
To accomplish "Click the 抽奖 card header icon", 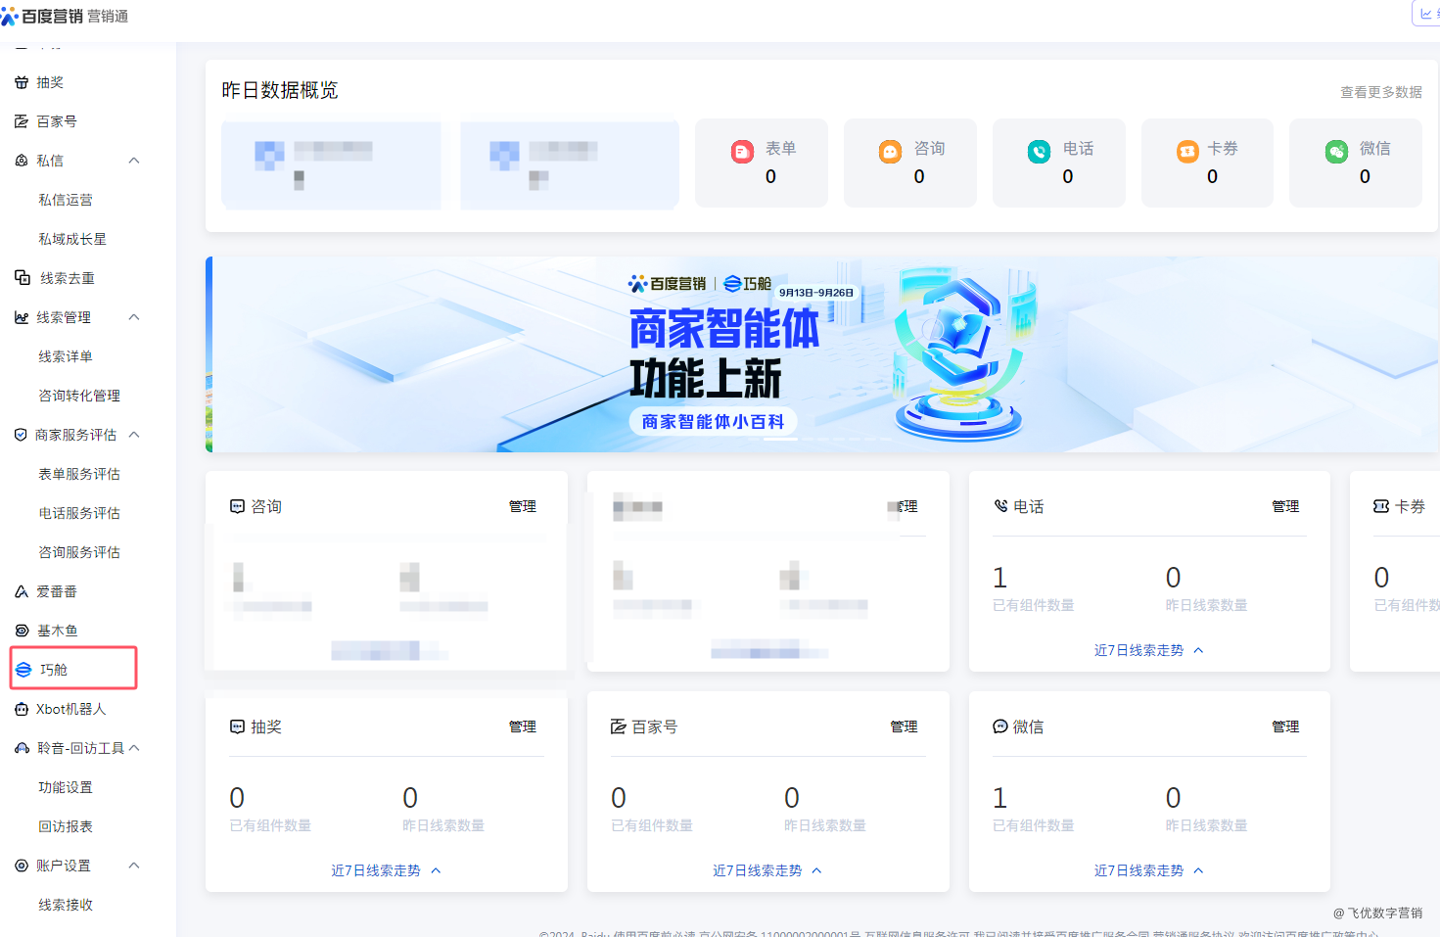I will 237,726.
